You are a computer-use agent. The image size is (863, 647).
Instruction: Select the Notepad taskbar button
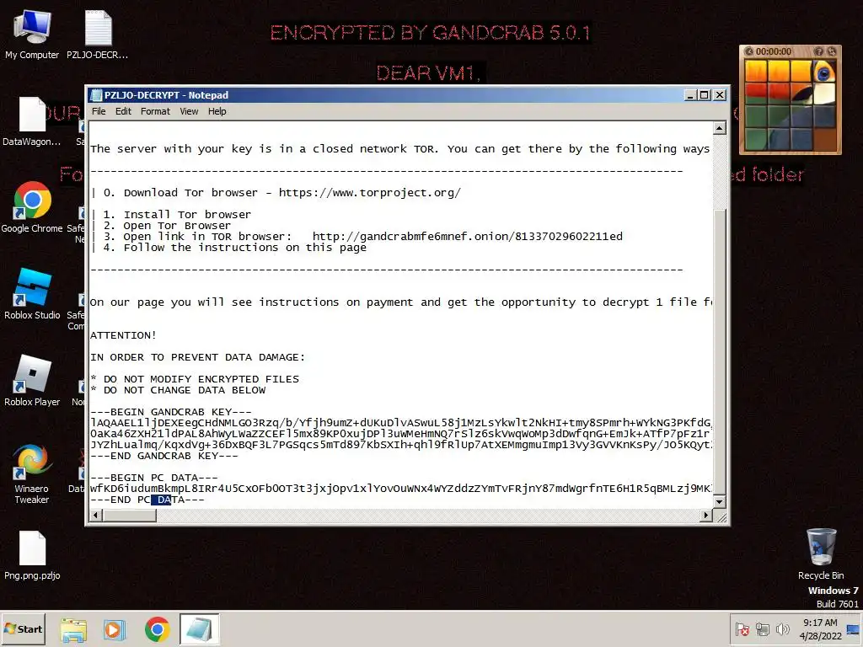(199, 629)
